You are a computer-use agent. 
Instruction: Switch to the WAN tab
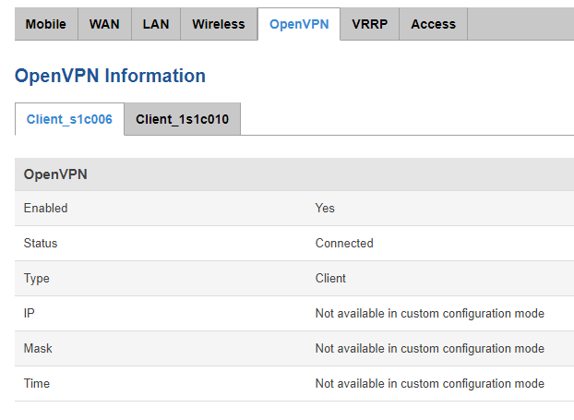point(104,24)
